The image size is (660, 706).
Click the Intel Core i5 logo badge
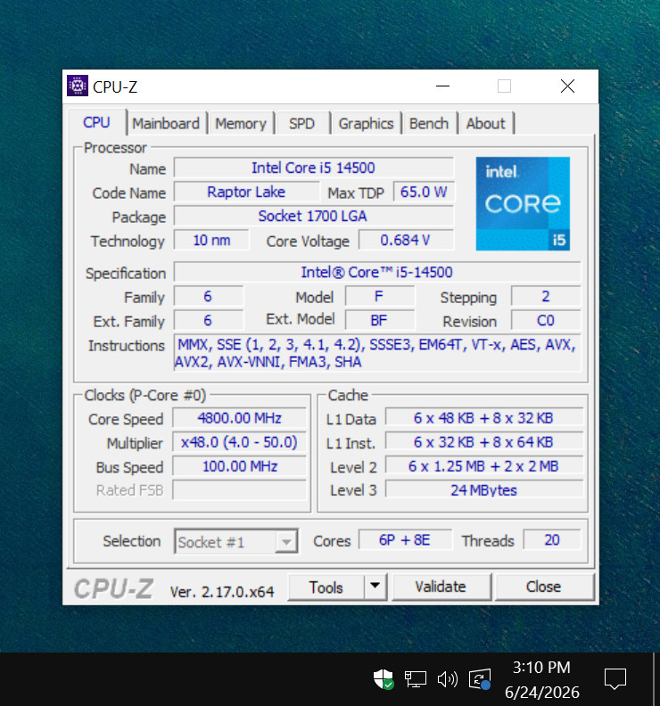[x=523, y=203]
